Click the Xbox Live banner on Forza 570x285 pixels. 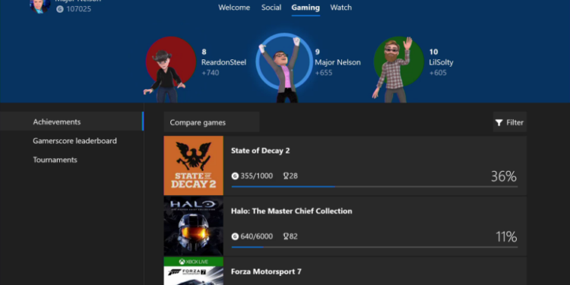193,261
